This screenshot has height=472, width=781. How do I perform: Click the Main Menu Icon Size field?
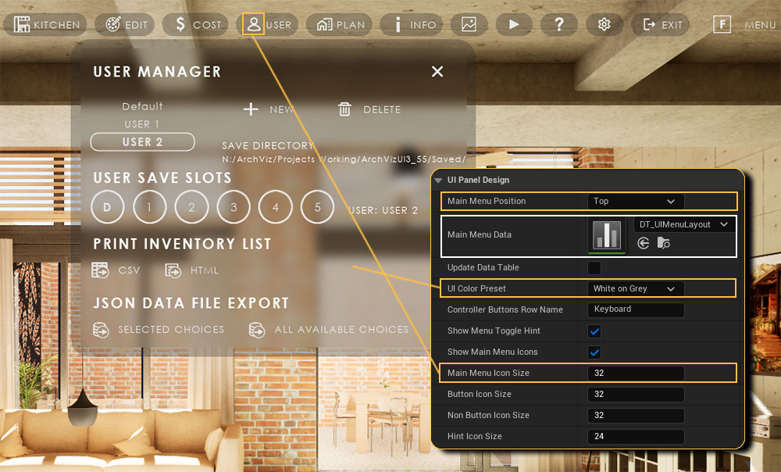(635, 374)
